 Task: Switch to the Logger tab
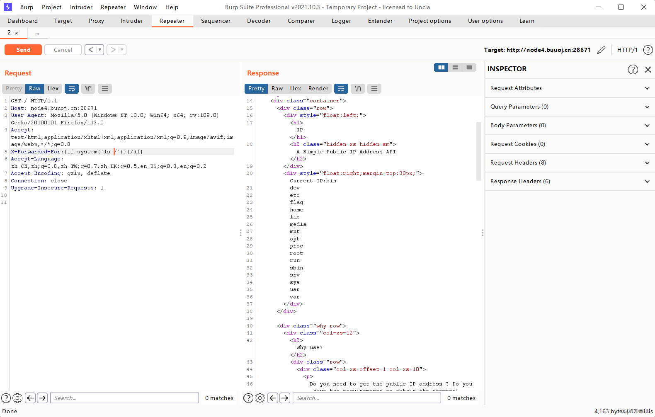click(341, 21)
